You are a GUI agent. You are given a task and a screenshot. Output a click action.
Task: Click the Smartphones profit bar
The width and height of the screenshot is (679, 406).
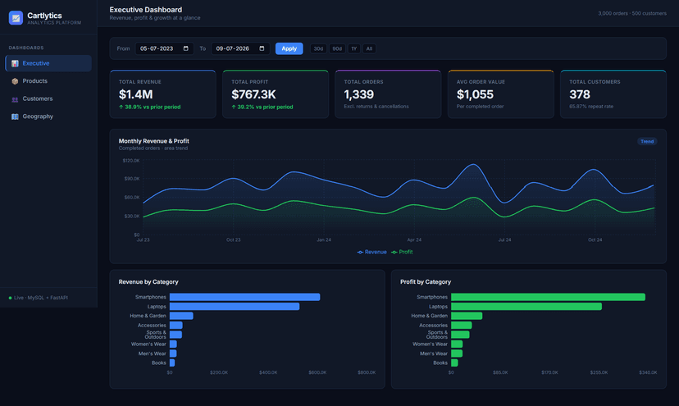click(x=549, y=297)
